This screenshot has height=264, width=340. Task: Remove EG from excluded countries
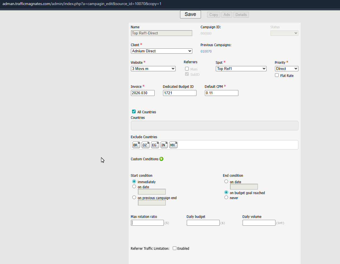tap(158, 143)
